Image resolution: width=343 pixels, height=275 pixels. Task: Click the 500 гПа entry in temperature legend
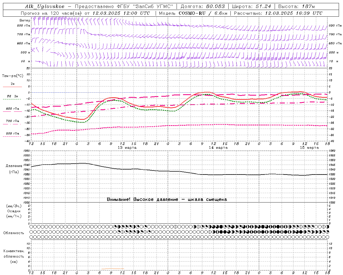(13, 133)
